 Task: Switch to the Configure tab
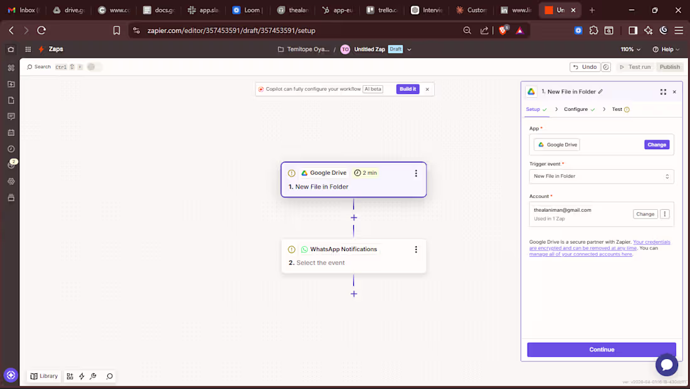(579, 110)
